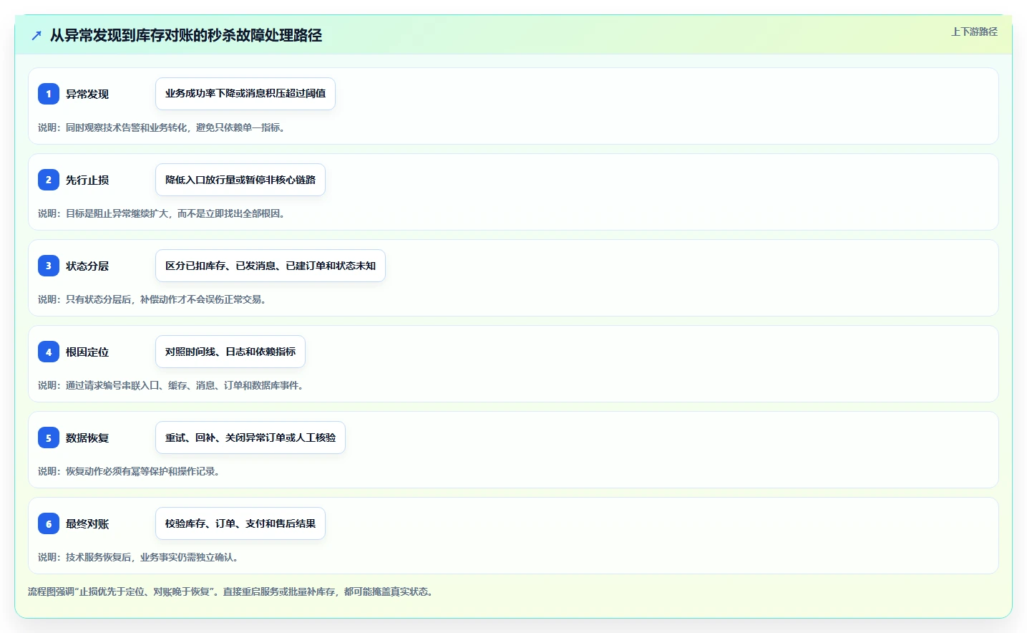Click the 上下游路径 label in header
Image resolution: width=1027 pixels, height=633 pixels.
(x=974, y=32)
